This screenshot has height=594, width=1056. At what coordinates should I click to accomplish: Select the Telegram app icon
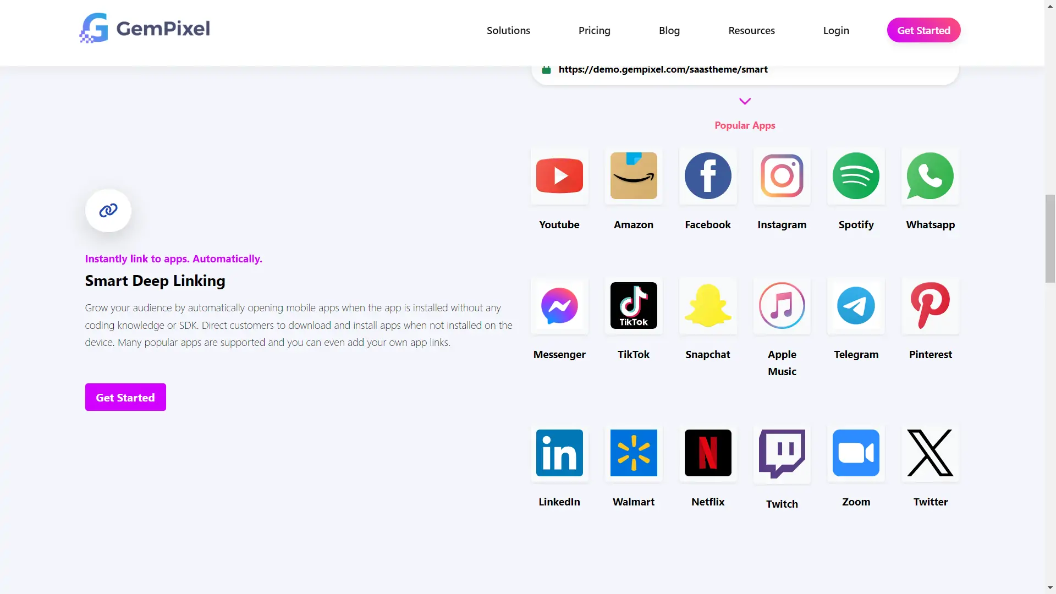856,306
